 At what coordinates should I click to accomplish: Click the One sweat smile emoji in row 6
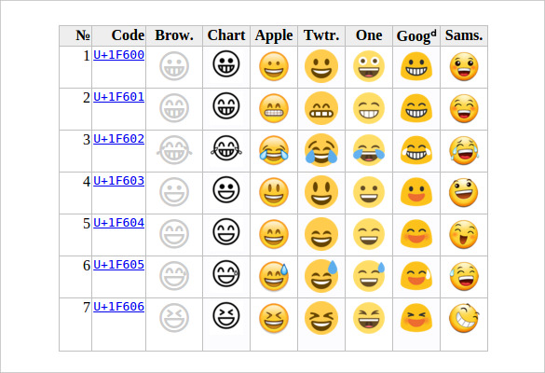click(369, 276)
